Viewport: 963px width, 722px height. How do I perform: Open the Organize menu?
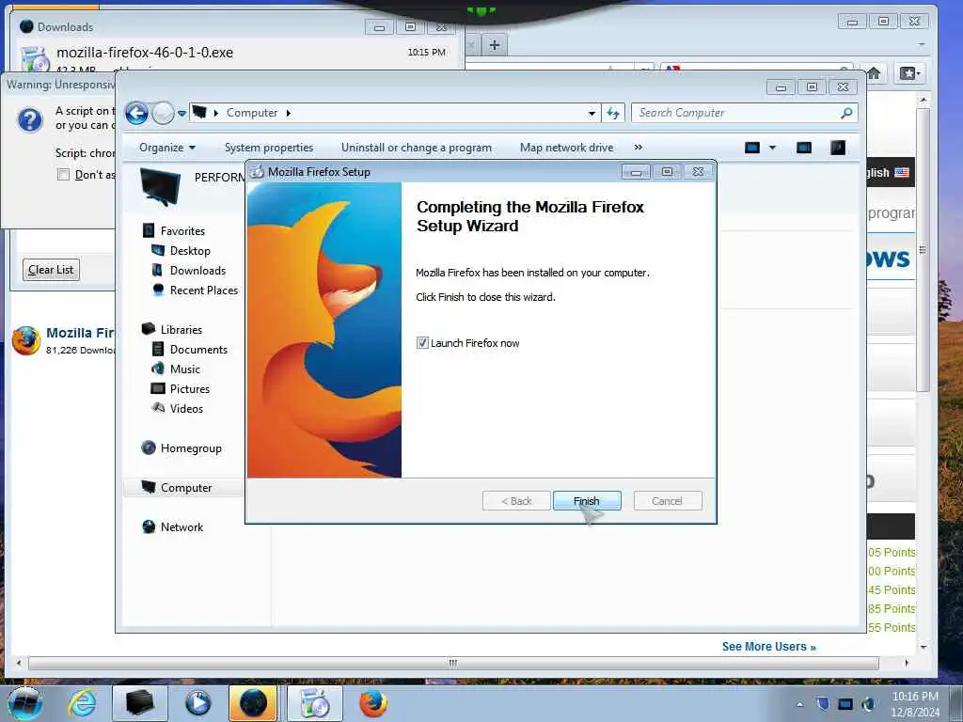point(167,148)
